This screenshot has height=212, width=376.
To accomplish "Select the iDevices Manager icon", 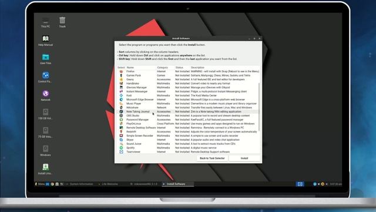I will [121, 88].
